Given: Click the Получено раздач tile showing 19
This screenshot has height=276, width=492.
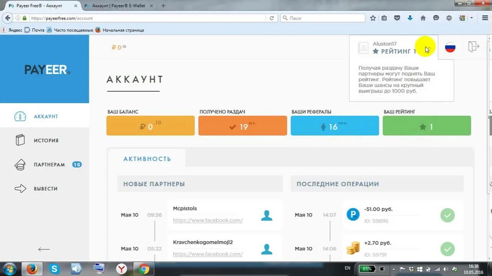Looking at the screenshot, I should [243, 126].
